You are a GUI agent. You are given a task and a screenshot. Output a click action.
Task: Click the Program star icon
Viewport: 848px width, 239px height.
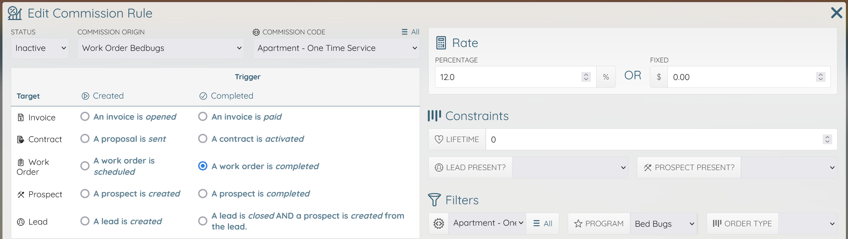pos(578,224)
